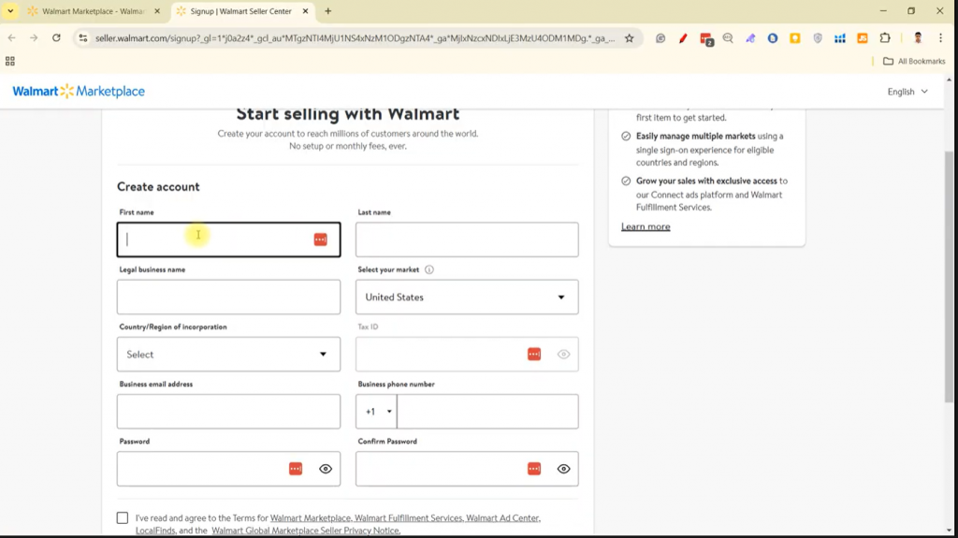Screen dimensions: 958x538
Task: Click the Legal business name input field
Action: [228, 298]
